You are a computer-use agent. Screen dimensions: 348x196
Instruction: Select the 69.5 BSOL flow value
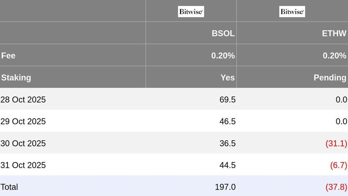click(227, 100)
